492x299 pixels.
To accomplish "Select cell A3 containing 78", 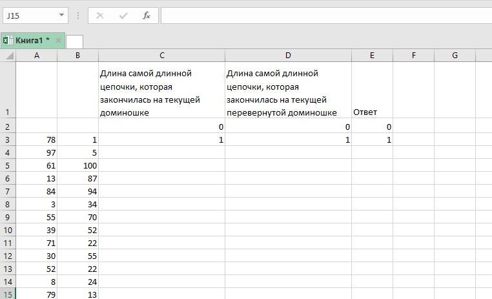I will pyautogui.click(x=36, y=140).
